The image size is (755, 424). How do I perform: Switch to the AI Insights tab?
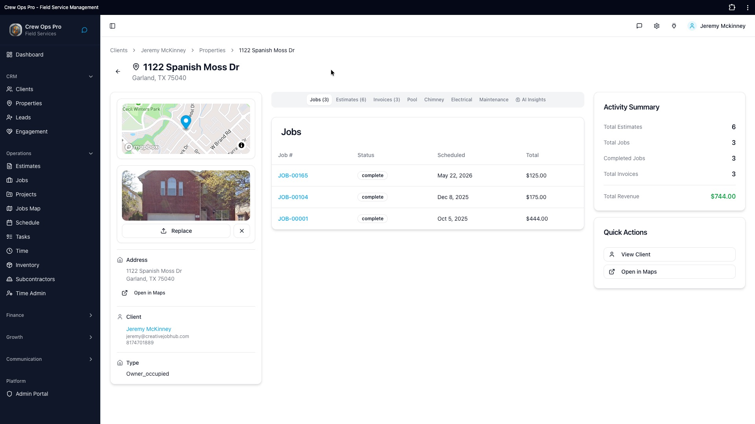[x=530, y=100]
